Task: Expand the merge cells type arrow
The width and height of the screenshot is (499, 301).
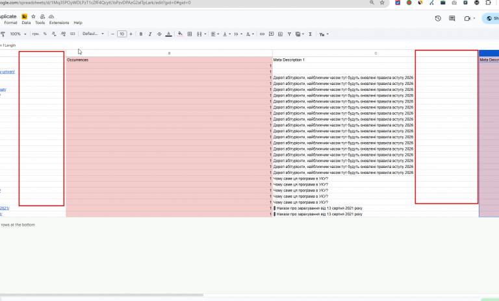Action: (x=205, y=34)
